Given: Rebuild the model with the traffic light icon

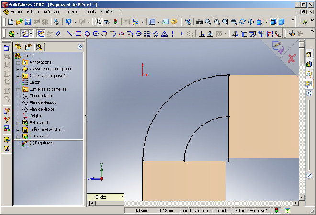Looking at the screenshot, I should tap(115, 22).
